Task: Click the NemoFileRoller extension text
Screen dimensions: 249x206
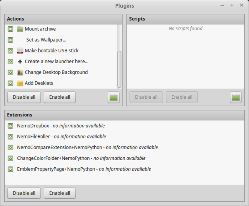Action: pos(62,137)
